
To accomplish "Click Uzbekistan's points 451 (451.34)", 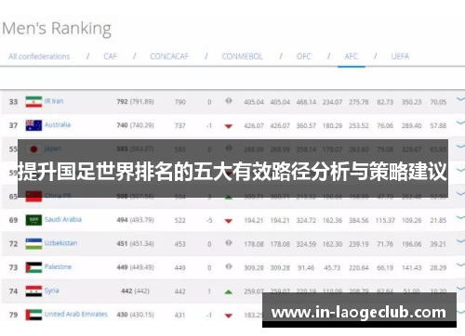I will click(135, 244).
